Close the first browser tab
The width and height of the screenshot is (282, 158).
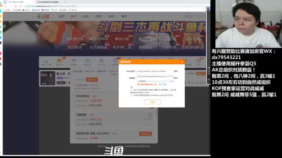pos(33,2)
